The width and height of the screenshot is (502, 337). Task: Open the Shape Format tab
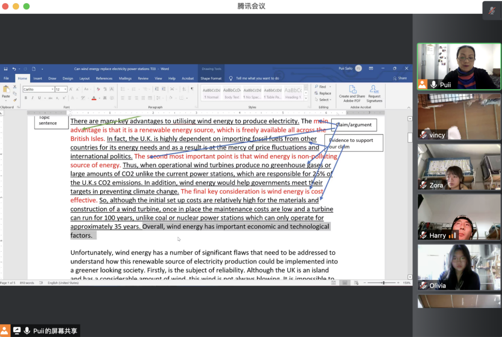(x=211, y=79)
